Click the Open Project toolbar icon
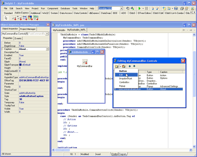The height and width of the screenshot is (157, 197). (186, 9)
